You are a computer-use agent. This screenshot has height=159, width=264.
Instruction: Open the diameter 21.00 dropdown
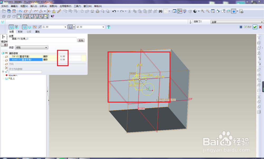tap(65, 27)
